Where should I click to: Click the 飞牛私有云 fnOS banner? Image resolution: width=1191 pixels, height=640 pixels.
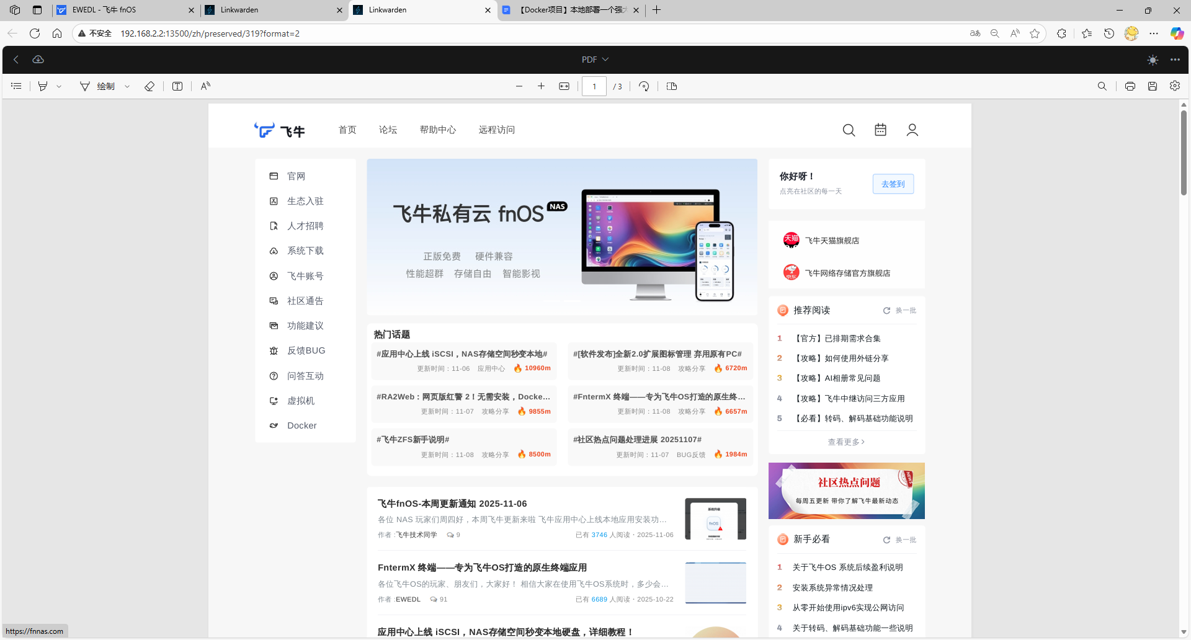(x=562, y=236)
